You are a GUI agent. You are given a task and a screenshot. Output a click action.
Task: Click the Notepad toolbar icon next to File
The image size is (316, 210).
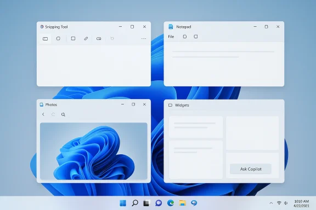[185, 37]
